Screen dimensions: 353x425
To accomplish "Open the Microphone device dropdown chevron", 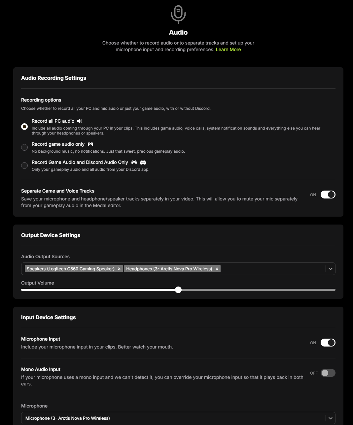I will coord(330,418).
